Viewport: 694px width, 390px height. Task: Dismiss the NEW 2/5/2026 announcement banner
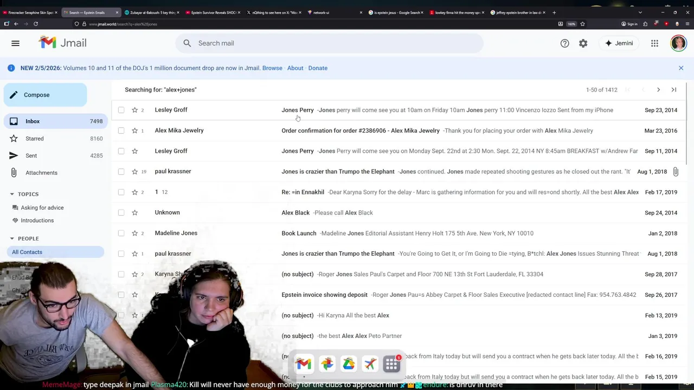point(681,68)
